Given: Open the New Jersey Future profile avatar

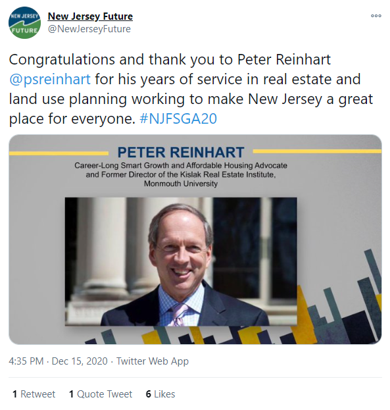Looking at the screenshot, I should coord(24,23).
